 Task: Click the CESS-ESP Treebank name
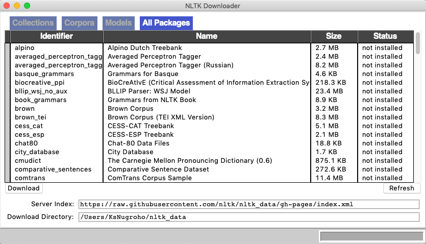(x=141, y=135)
